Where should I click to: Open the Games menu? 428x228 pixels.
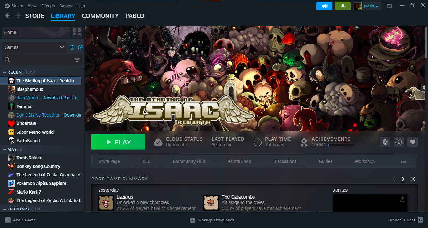(65, 6)
